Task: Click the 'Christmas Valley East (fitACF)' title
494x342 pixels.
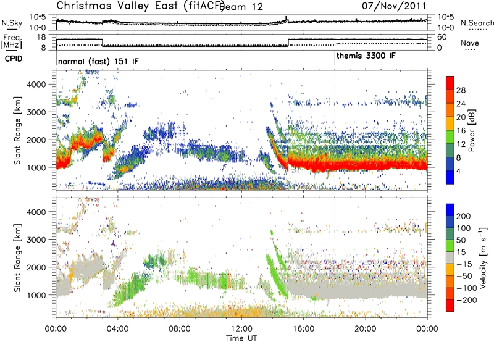Action: click(x=141, y=6)
